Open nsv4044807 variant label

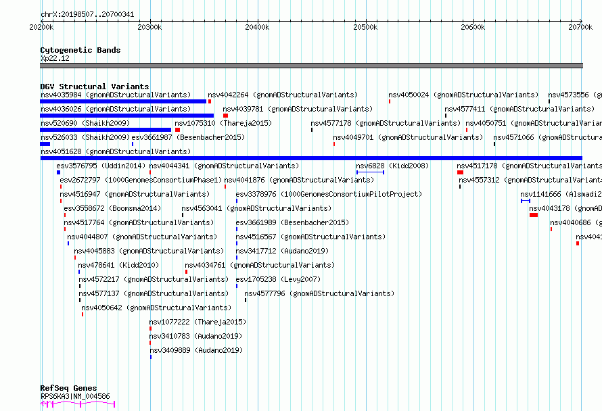142,237
